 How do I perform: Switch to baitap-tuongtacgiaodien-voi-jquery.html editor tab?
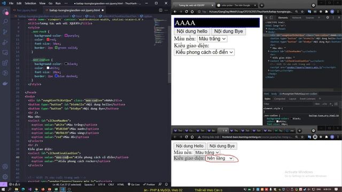(74, 10)
